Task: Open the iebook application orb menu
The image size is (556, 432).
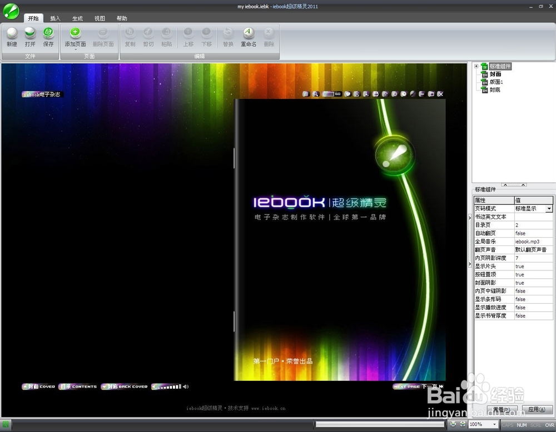Action: [x=11, y=11]
